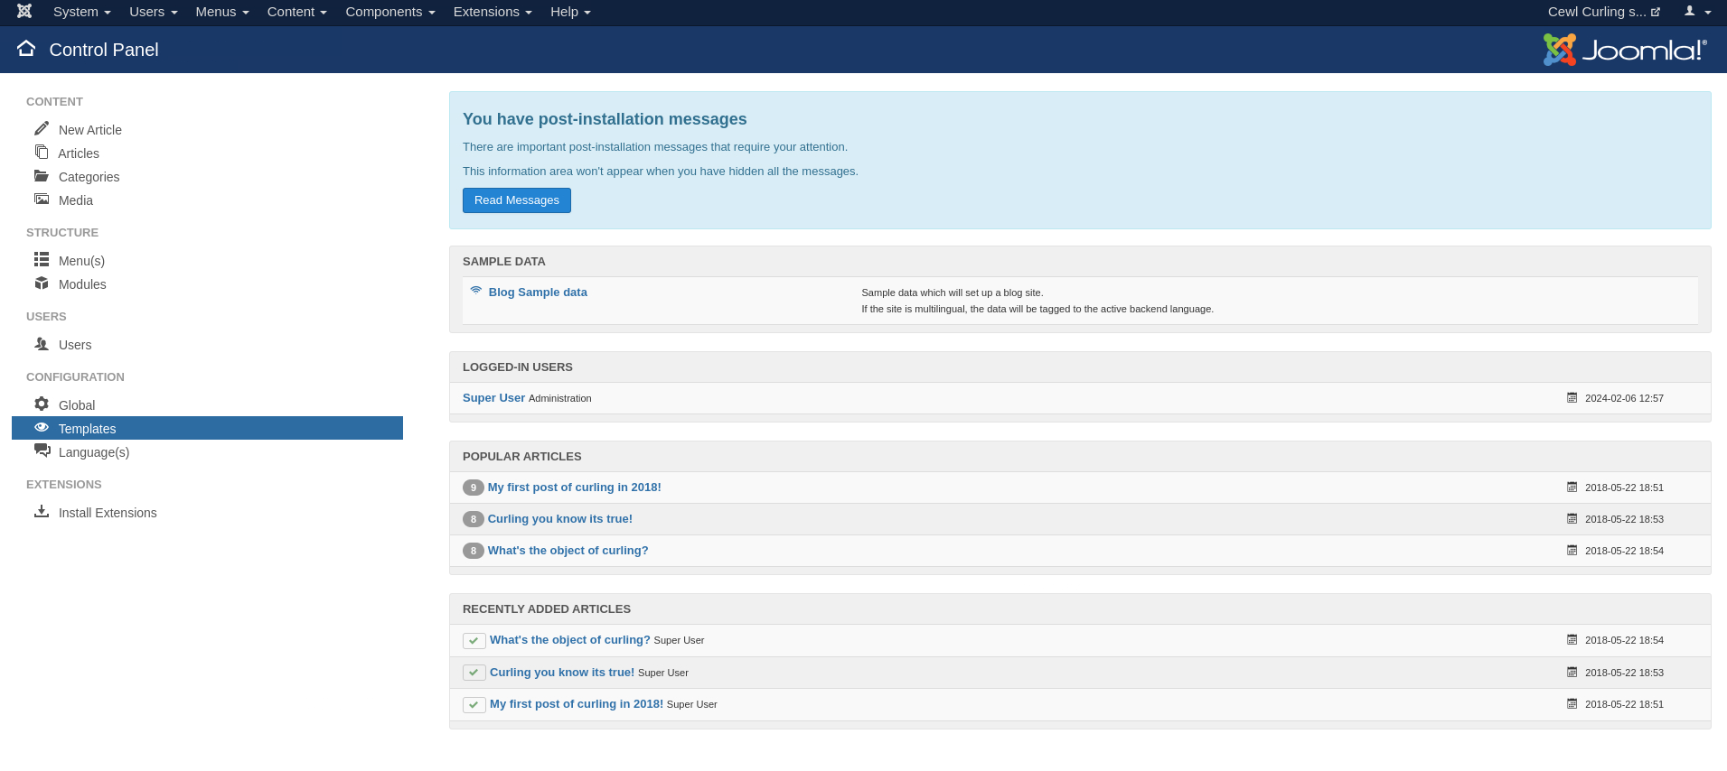Viewport: 1727px width, 771px height.
Task: Expand the Content dropdown menu
Action: [x=297, y=12]
